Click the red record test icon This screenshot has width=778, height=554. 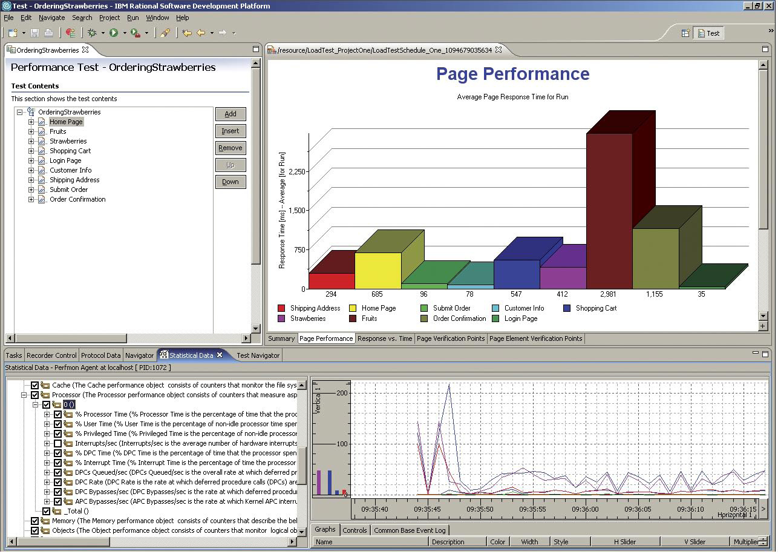pyautogui.click(x=71, y=33)
